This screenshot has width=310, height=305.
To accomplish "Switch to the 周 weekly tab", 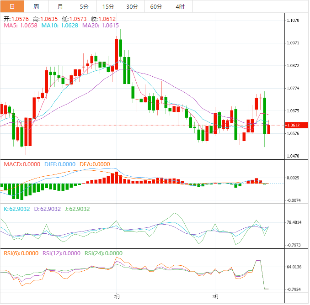I will tap(36, 6).
